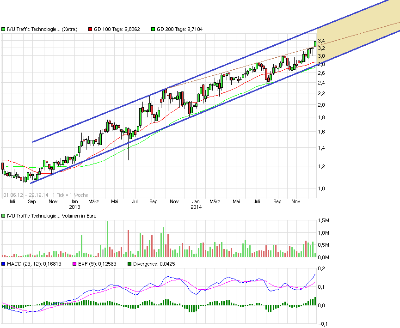400x328 pixels.
Task: Click the green IVU Traffic Technologie legend swatch
Action: (3, 29)
